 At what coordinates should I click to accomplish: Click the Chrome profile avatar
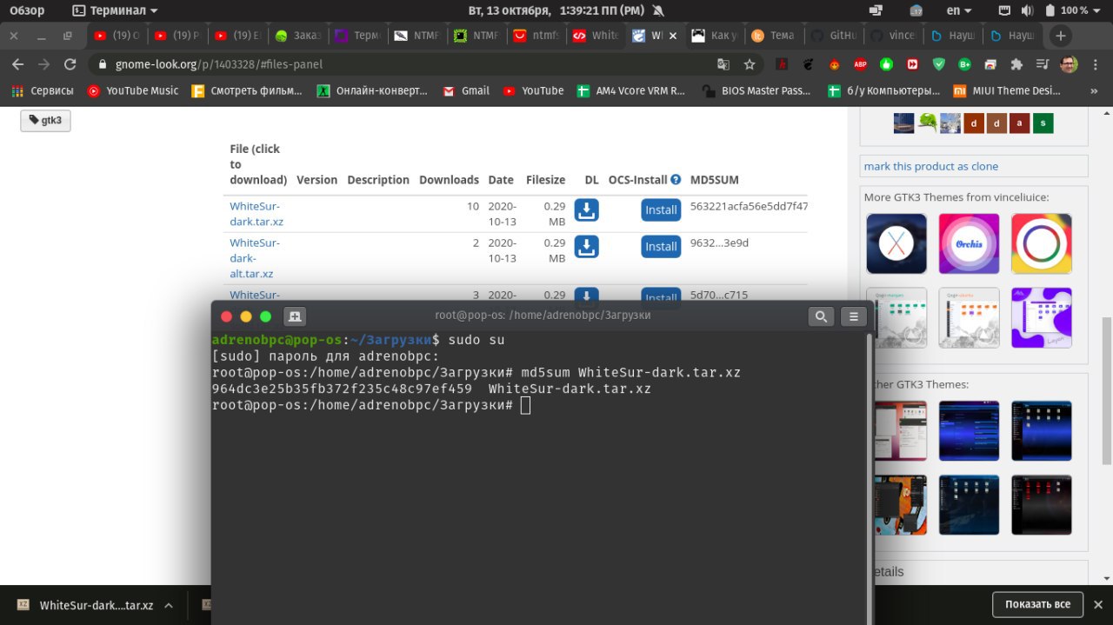(1069, 64)
